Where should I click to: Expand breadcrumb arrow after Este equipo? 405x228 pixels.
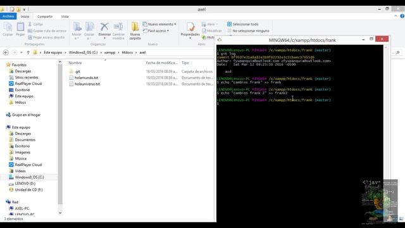click(x=65, y=53)
